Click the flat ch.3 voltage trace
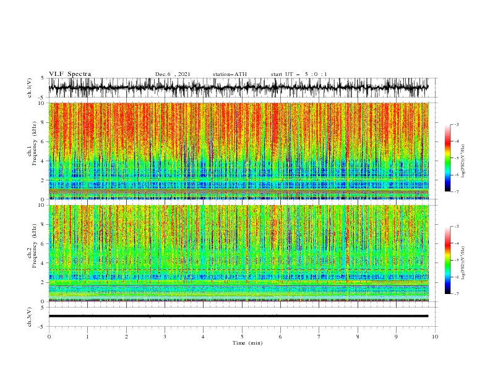Screen dimensions: 490x378 (x=238, y=316)
